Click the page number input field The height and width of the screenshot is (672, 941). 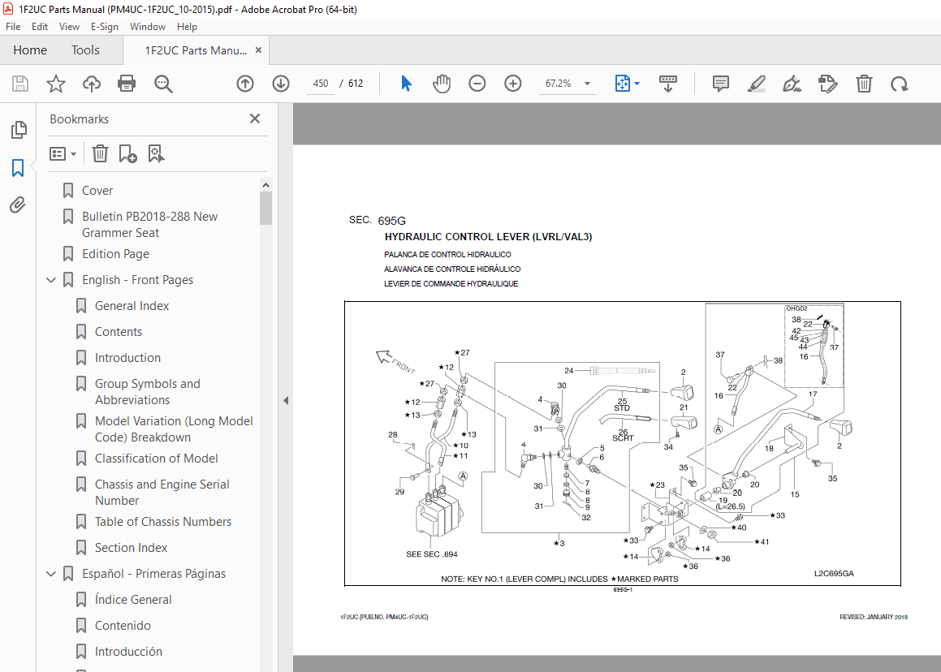tap(321, 84)
